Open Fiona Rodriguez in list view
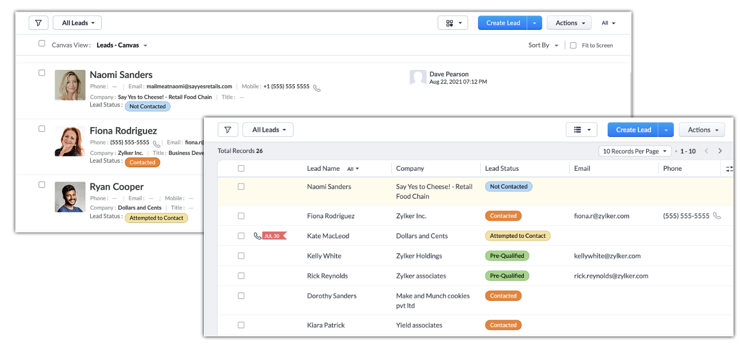 (x=331, y=216)
